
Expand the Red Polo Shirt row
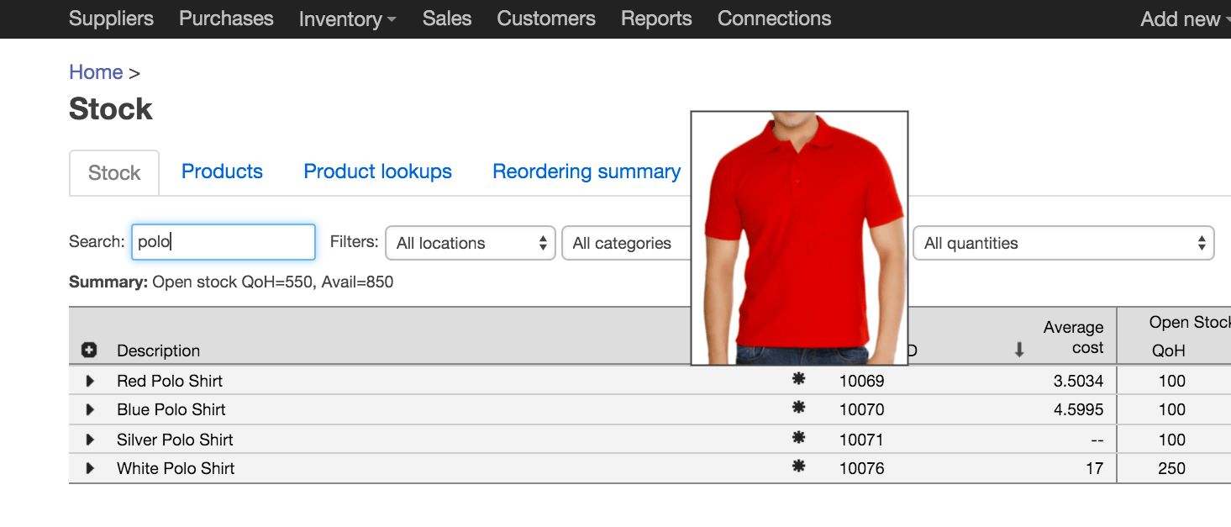(x=90, y=381)
